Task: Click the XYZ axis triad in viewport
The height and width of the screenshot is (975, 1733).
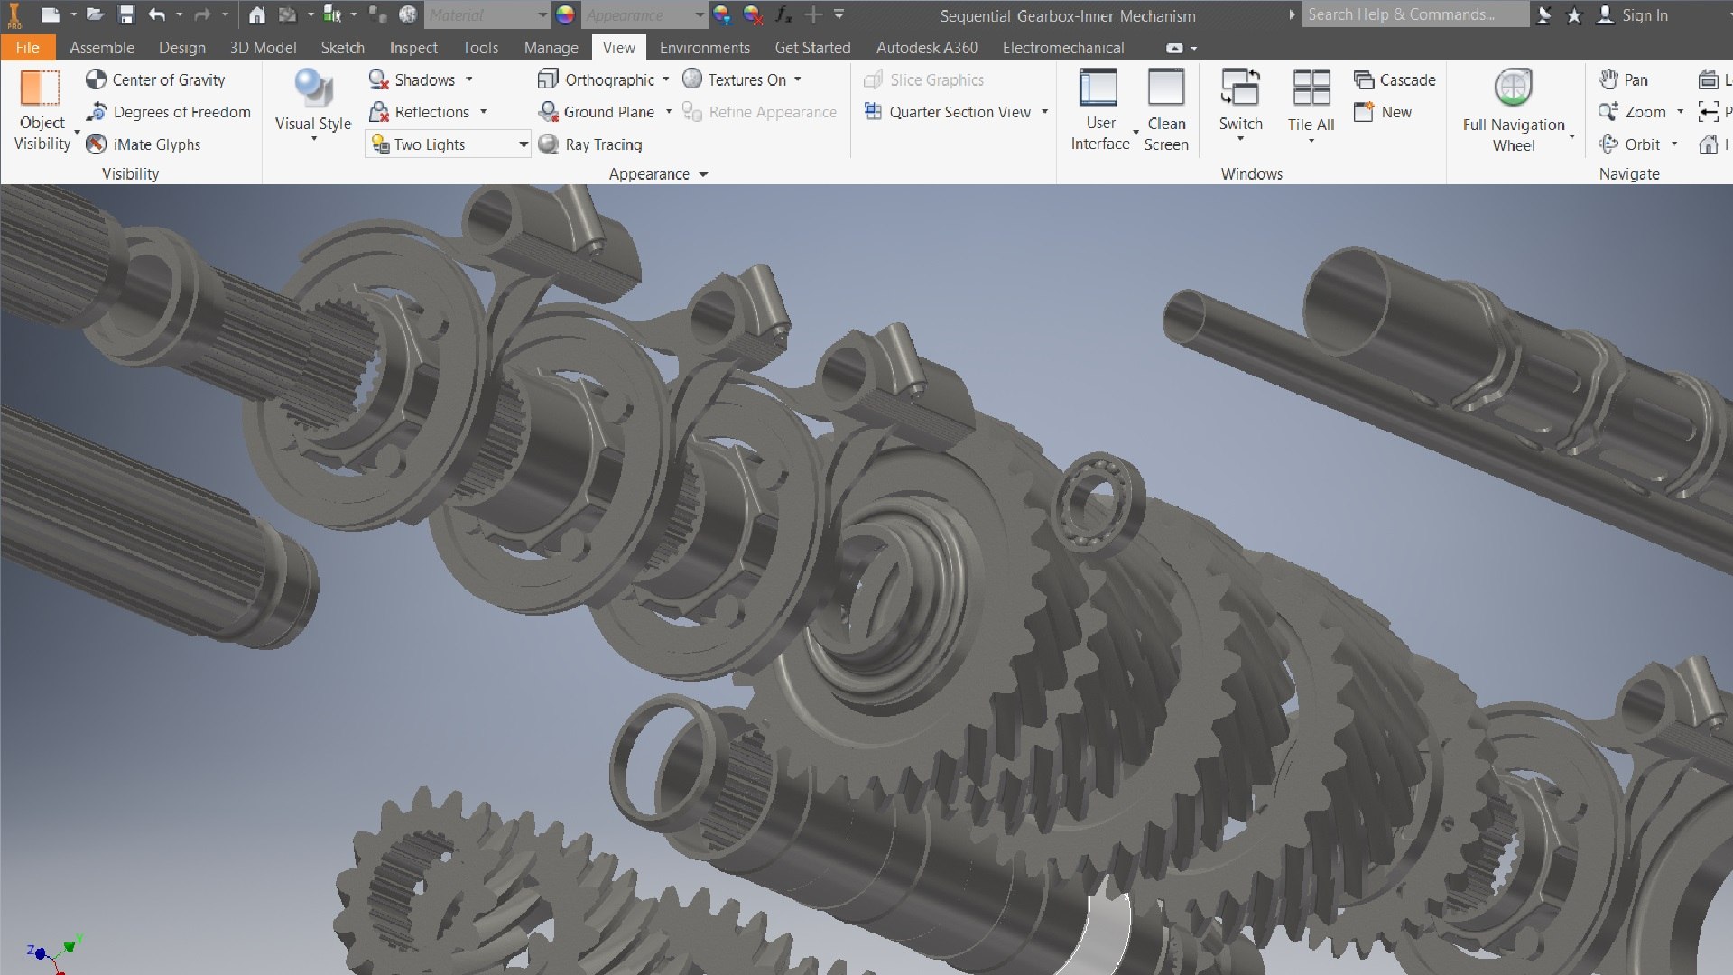Action: [x=54, y=954]
